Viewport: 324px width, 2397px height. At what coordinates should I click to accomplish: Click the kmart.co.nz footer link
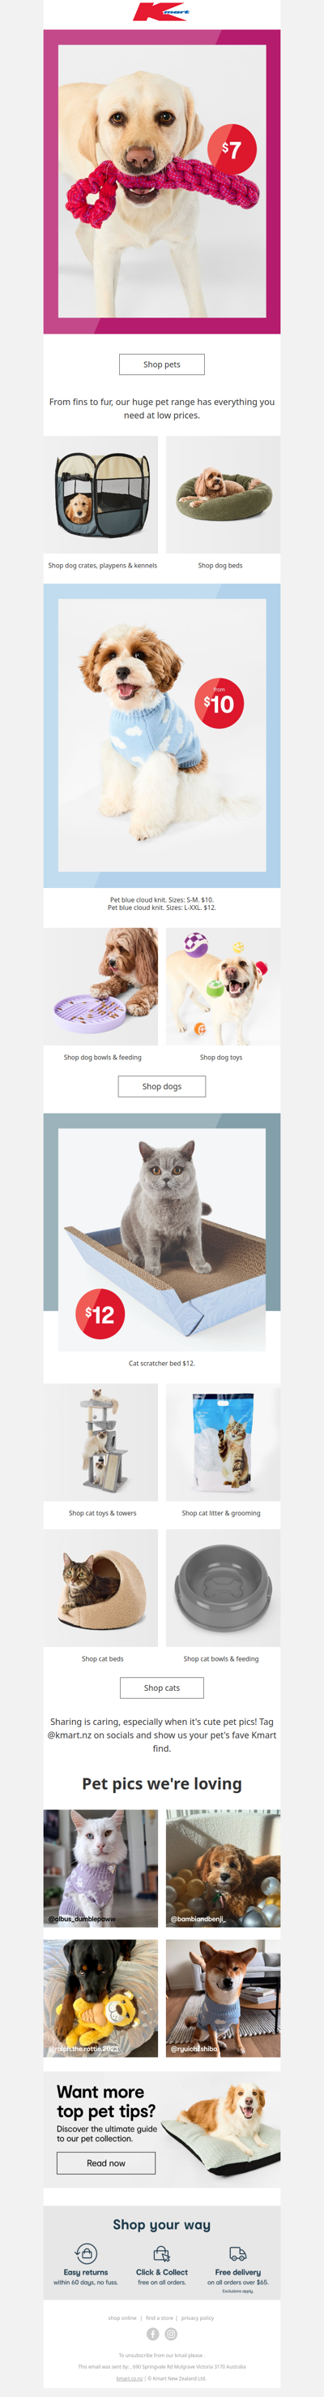(129, 2377)
